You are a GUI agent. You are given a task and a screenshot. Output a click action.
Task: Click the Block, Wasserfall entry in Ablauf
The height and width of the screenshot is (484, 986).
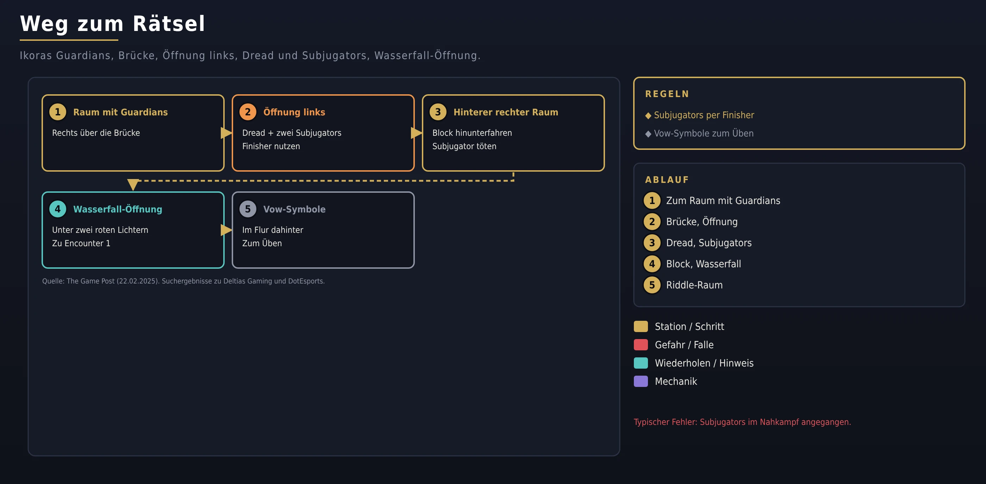coord(704,264)
